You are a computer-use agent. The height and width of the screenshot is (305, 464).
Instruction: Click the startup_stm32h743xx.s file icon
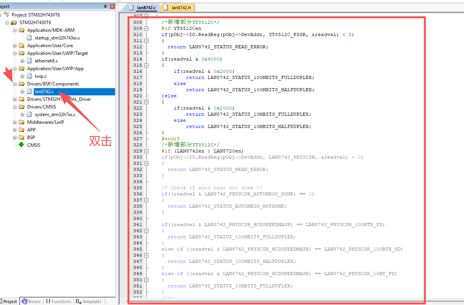[30, 38]
